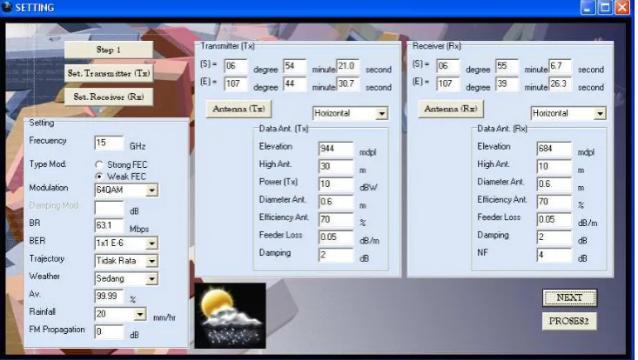Click the Antenna (Rx) button
This screenshot has height=360, width=638.
(451, 109)
